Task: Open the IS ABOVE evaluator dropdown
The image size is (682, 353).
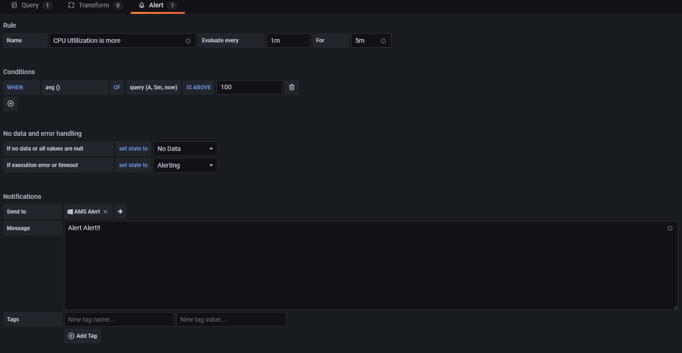Action: coord(199,87)
